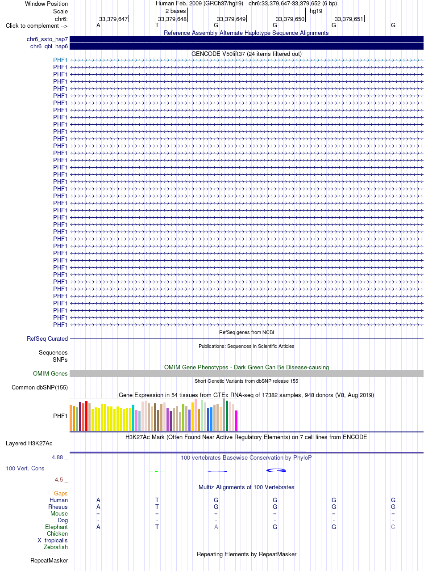Click the chr6_qbl_hap6 dark blue alignment bar
Screen dimensions: 424x571
click(246, 47)
